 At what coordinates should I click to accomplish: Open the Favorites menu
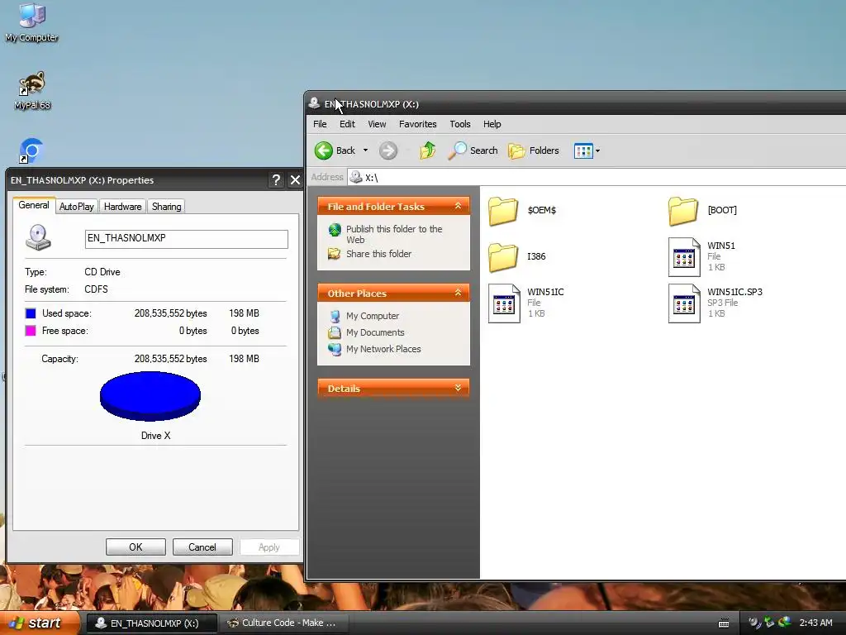pyautogui.click(x=417, y=124)
